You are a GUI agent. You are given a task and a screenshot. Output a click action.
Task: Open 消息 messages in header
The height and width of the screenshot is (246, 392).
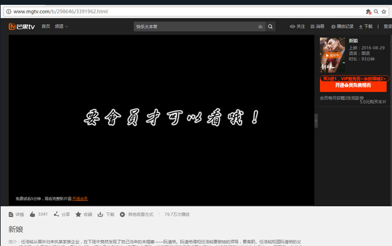click(317, 27)
